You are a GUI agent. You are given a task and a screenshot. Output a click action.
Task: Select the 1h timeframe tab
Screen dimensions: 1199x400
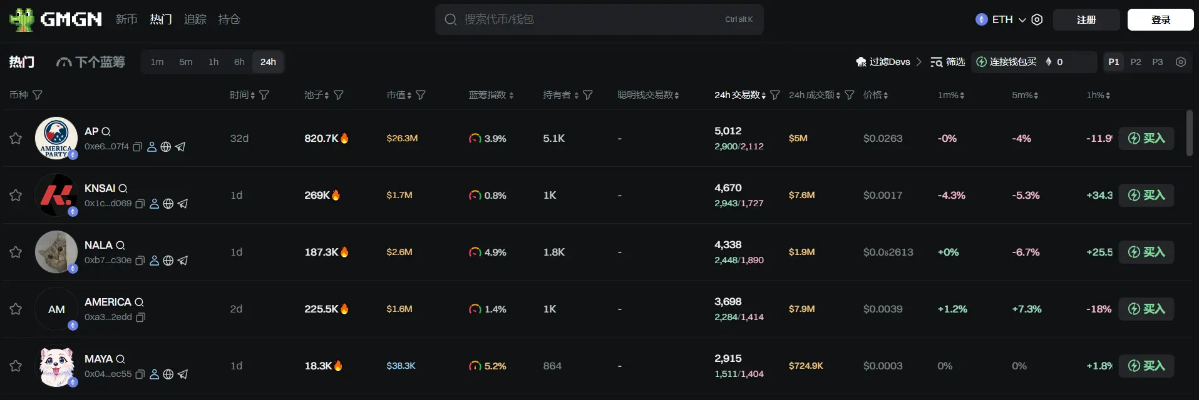point(214,62)
